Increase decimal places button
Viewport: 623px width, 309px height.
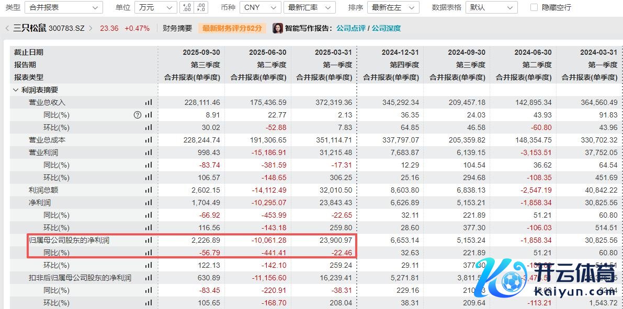pyautogui.click(x=187, y=7)
